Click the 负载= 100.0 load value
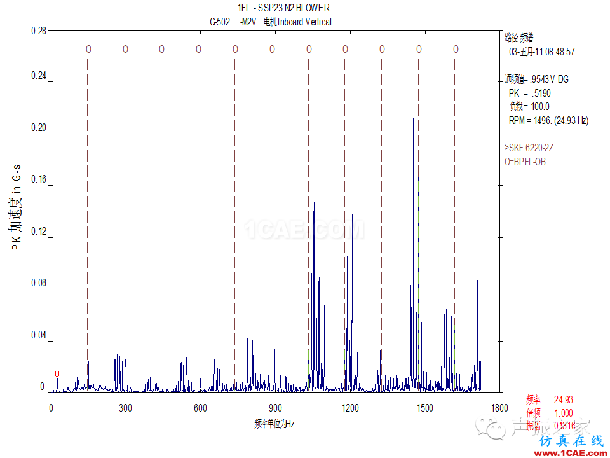 (x=529, y=106)
